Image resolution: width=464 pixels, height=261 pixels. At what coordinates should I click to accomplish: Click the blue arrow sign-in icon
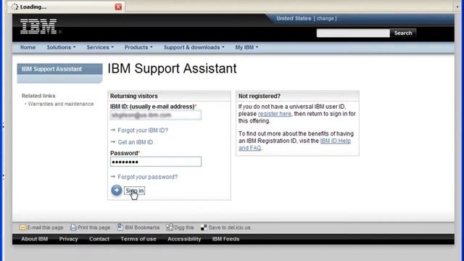click(x=117, y=190)
